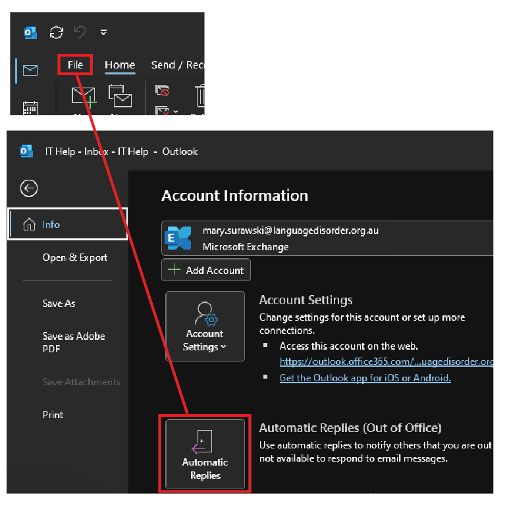This screenshot has width=509, height=509.
Task: Click the back arrow to exit Backstage
Action: coord(29,188)
